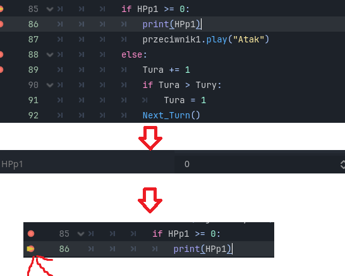
Task: Click the 'Tura += 1' statement
Action: pos(166,70)
